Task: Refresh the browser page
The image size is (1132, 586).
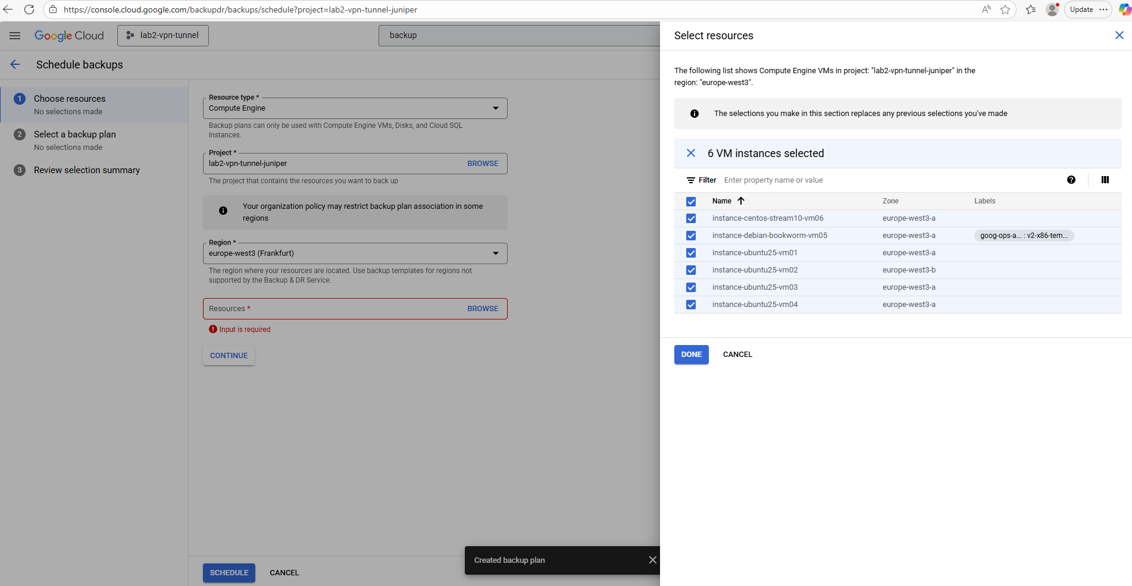Action: [29, 10]
